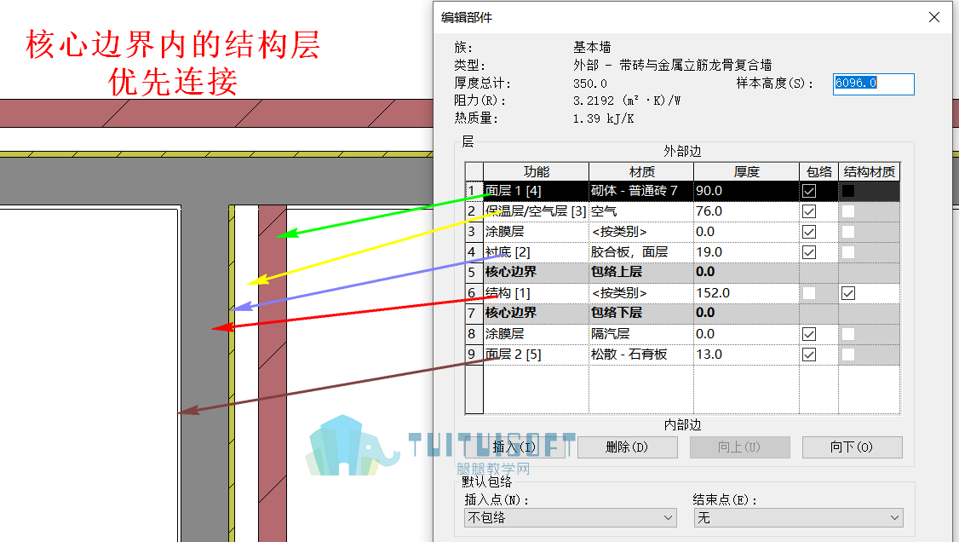Image resolution: width=959 pixels, height=542 pixels.
Task: Select the 砌体 - 普通砖 material cell
Action: coord(641,191)
